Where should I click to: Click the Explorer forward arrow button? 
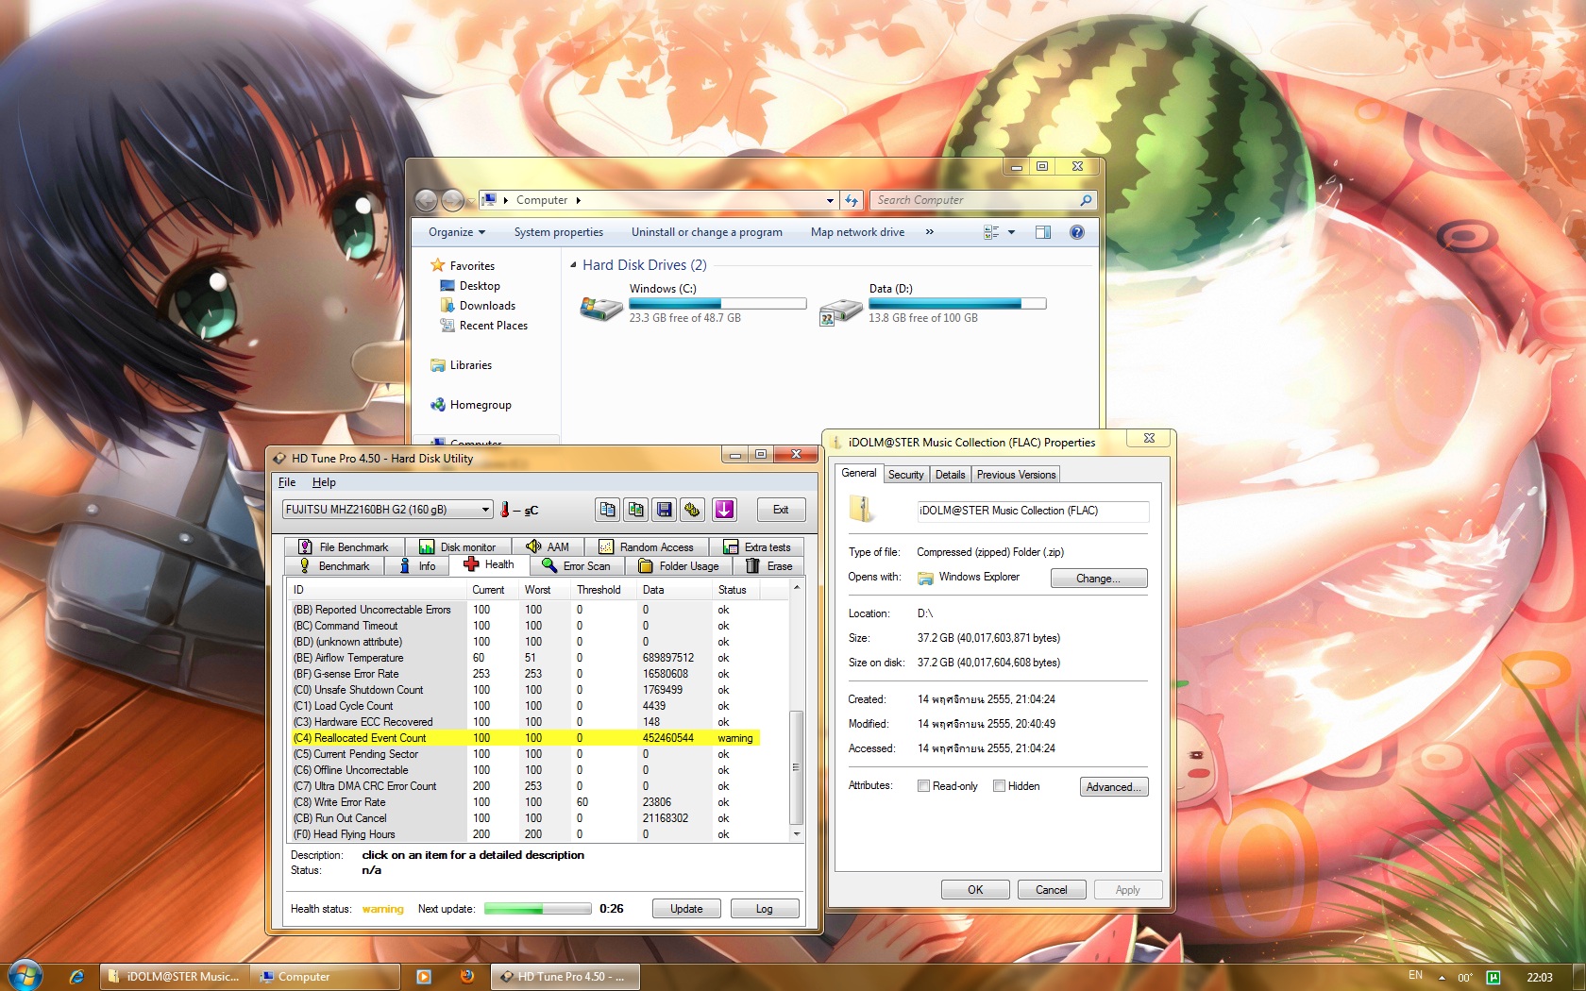(453, 200)
